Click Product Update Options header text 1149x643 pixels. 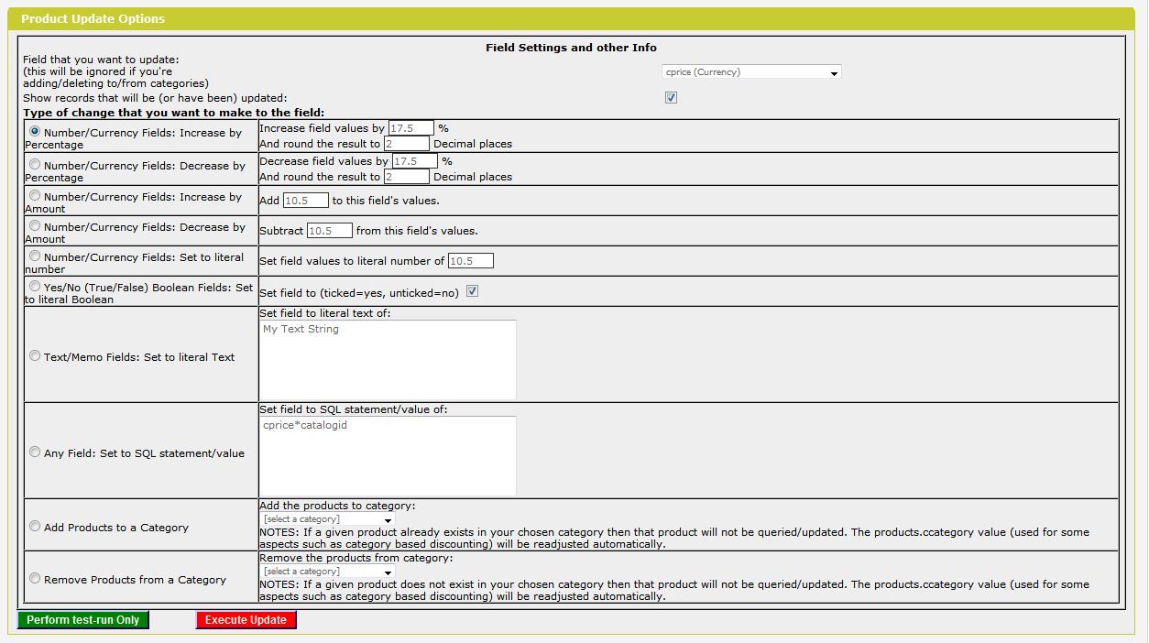[x=93, y=18]
